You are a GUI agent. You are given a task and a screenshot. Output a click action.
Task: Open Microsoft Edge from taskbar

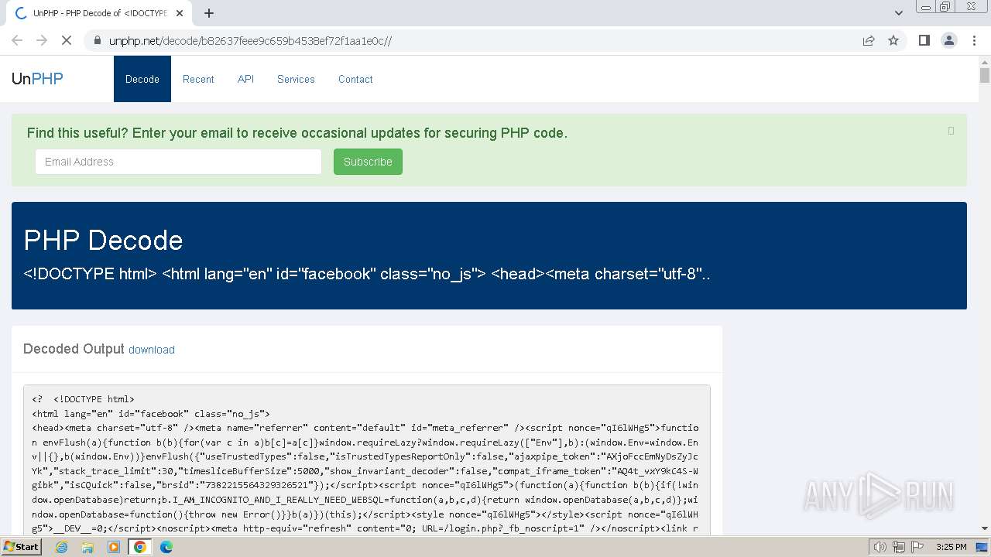coord(166,547)
